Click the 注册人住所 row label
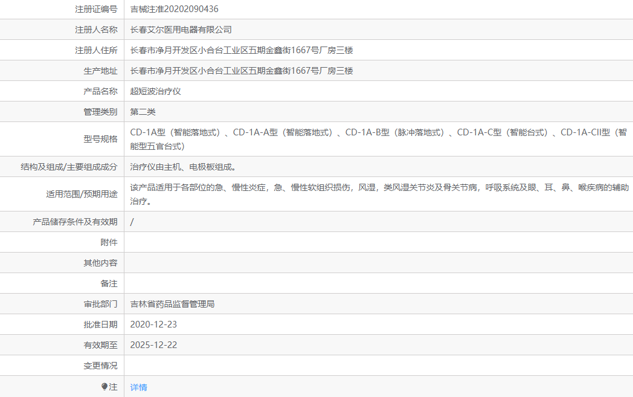This screenshot has width=633, height=397. 96,51
